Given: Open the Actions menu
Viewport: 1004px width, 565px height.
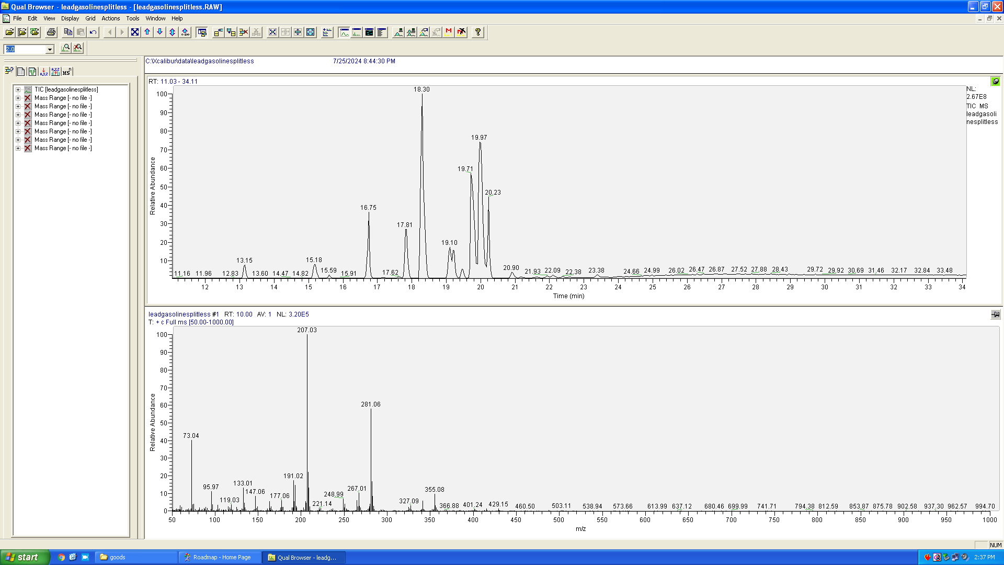Looking at the screenshot, I should point(111,18).
